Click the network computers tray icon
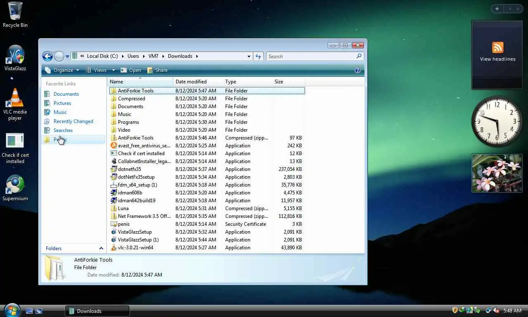Viewport: 528px width, 317px height. [488, 310]
